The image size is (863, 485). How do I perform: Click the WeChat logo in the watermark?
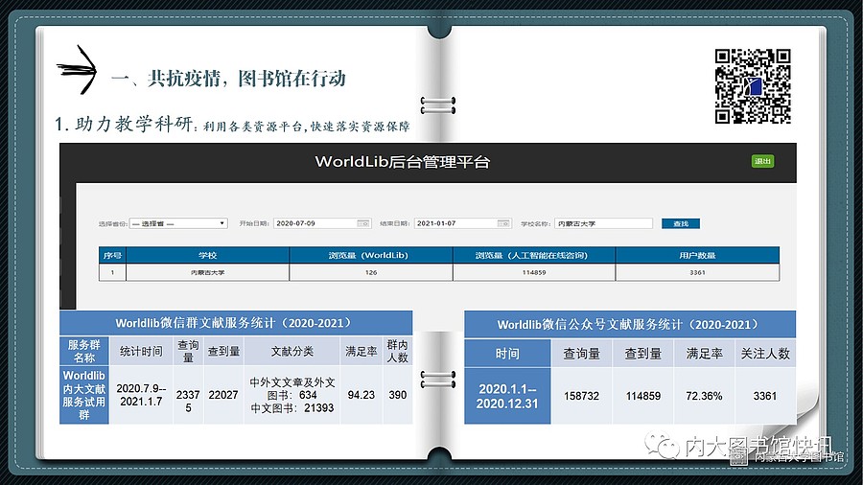pyautogui.click(x=661, y=445)
